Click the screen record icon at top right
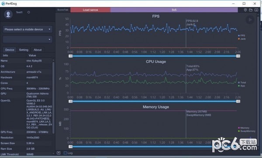Screen dimensions: 262x158 click(x=256, y=10)
